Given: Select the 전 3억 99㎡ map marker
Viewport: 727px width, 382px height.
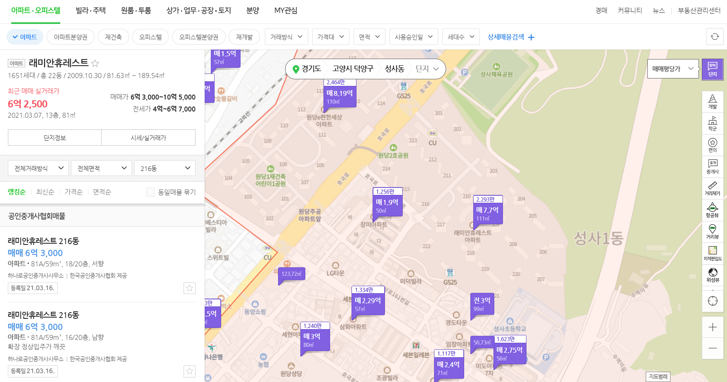Looking at the screenshot, I should pyautogui.click(x=482, y=304).
